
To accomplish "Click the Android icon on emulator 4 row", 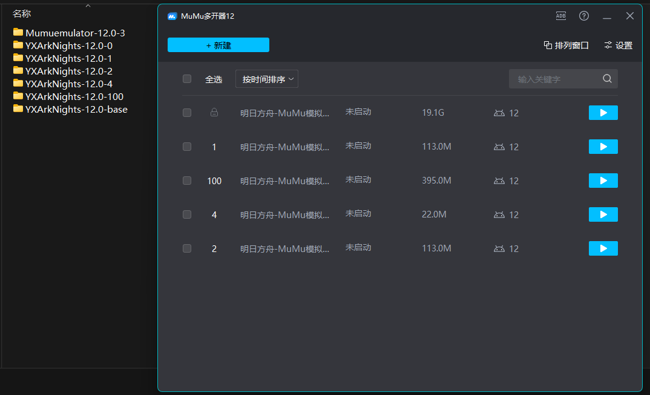I will (499, 215).
